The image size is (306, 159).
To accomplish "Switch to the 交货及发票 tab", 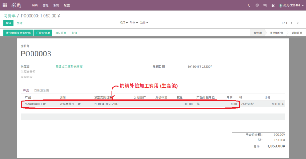I will (41, 91).
